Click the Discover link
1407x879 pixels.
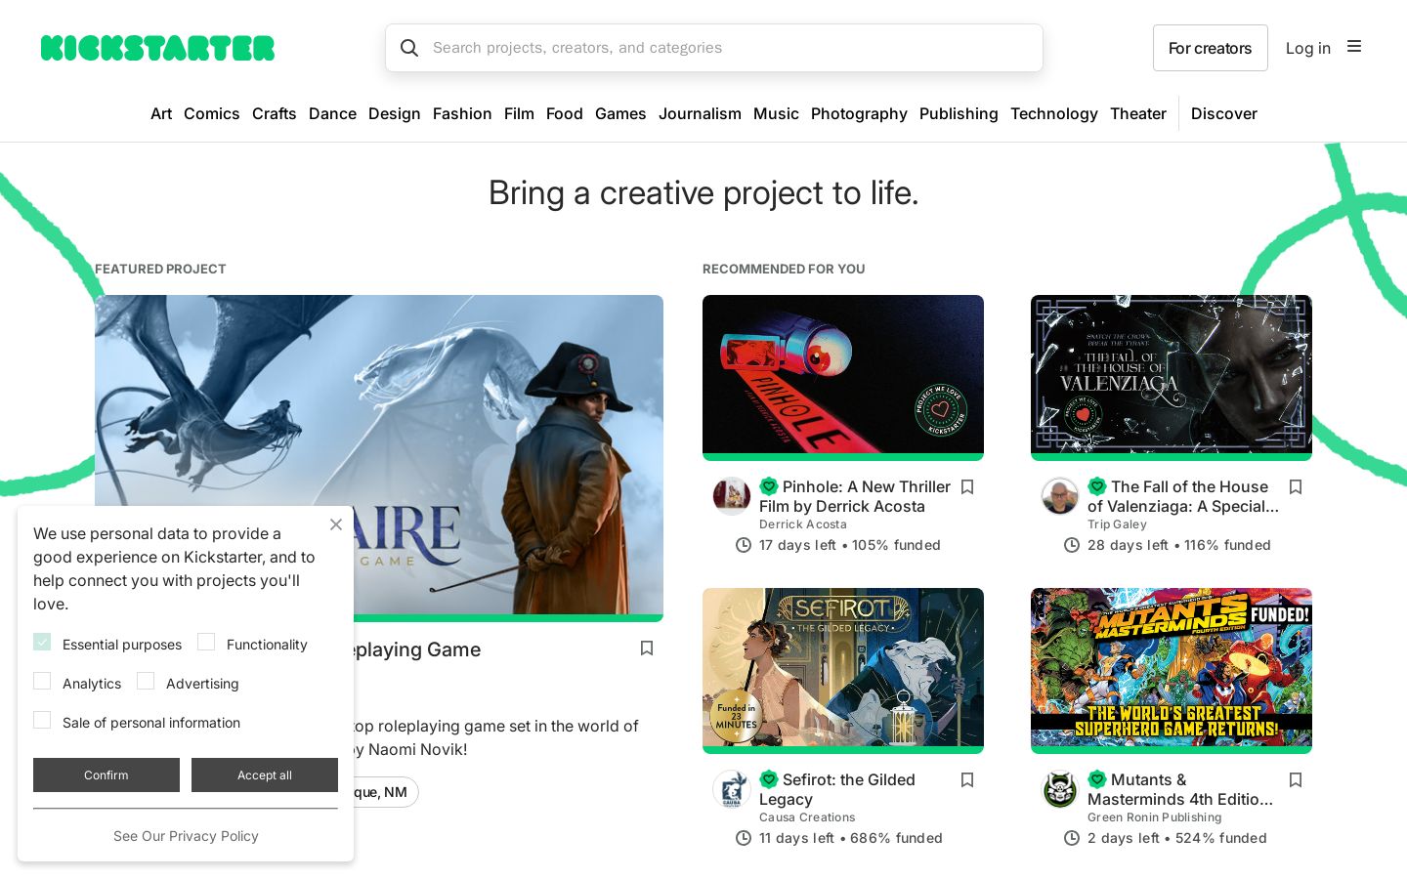click(1224, 113)
